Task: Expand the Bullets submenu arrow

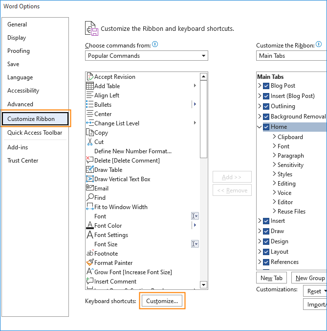Action: (x=195, y=104)
